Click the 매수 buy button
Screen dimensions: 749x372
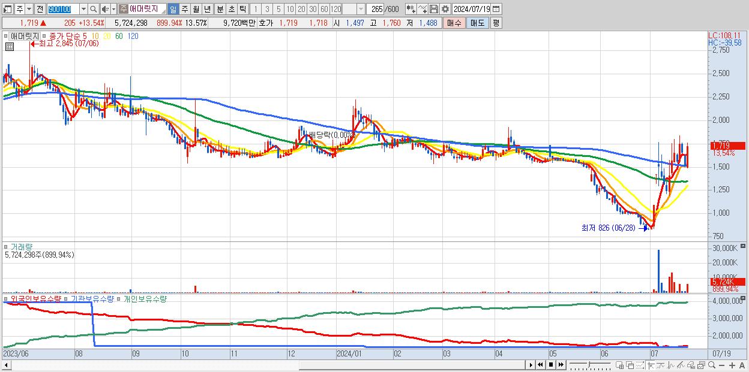pos(454,23)
